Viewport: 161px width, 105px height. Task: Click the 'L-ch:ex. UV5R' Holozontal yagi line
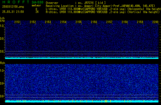[103, 9]
